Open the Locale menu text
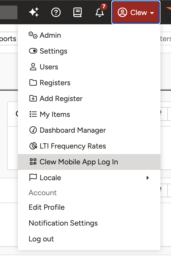This screenshot has height=258, width=171. (x=50, y=178)
